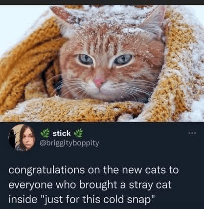Open the display name "stick"

[x=62, y=133]
